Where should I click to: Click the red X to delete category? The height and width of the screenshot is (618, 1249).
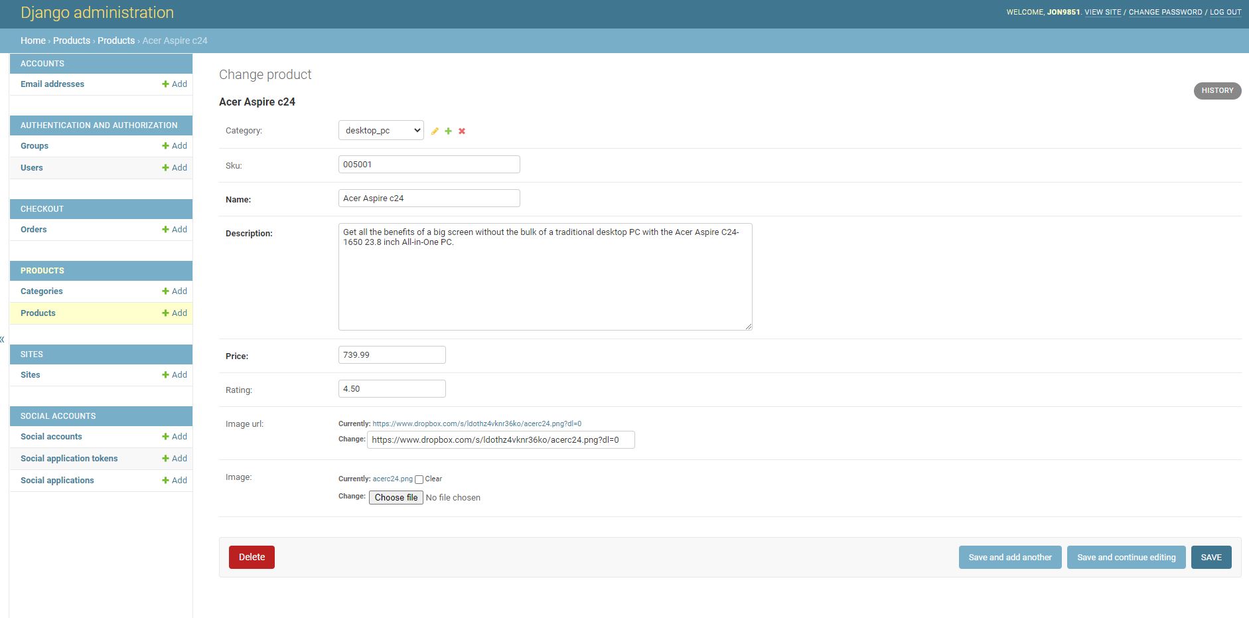[462, 131]
